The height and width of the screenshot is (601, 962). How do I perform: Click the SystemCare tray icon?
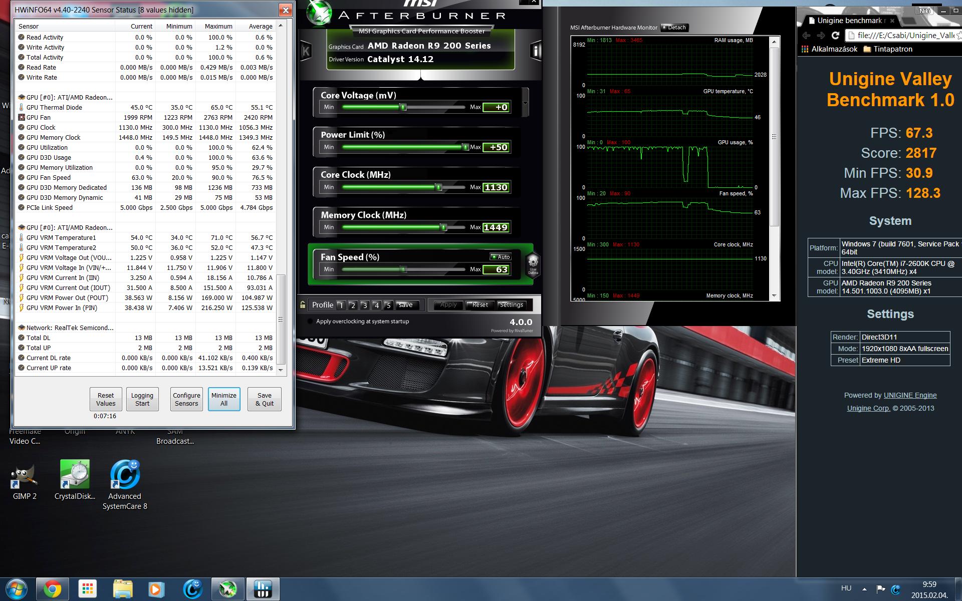tap(896, 589)
